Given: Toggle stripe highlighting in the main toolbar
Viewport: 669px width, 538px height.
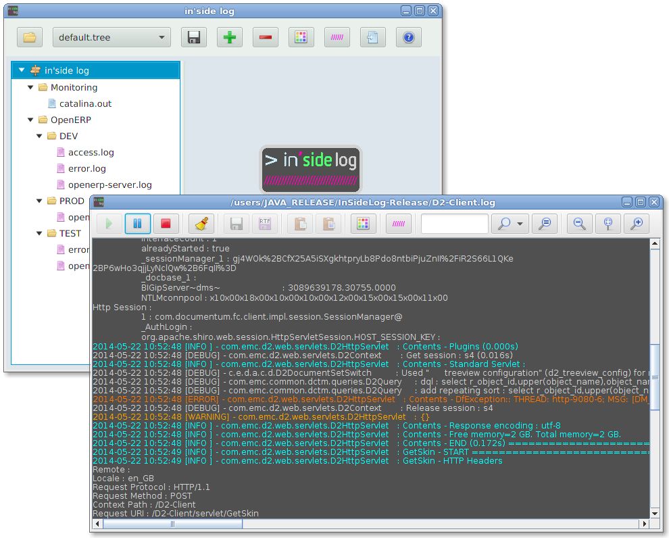Looking at the screenshot, I should coord(337,37).
